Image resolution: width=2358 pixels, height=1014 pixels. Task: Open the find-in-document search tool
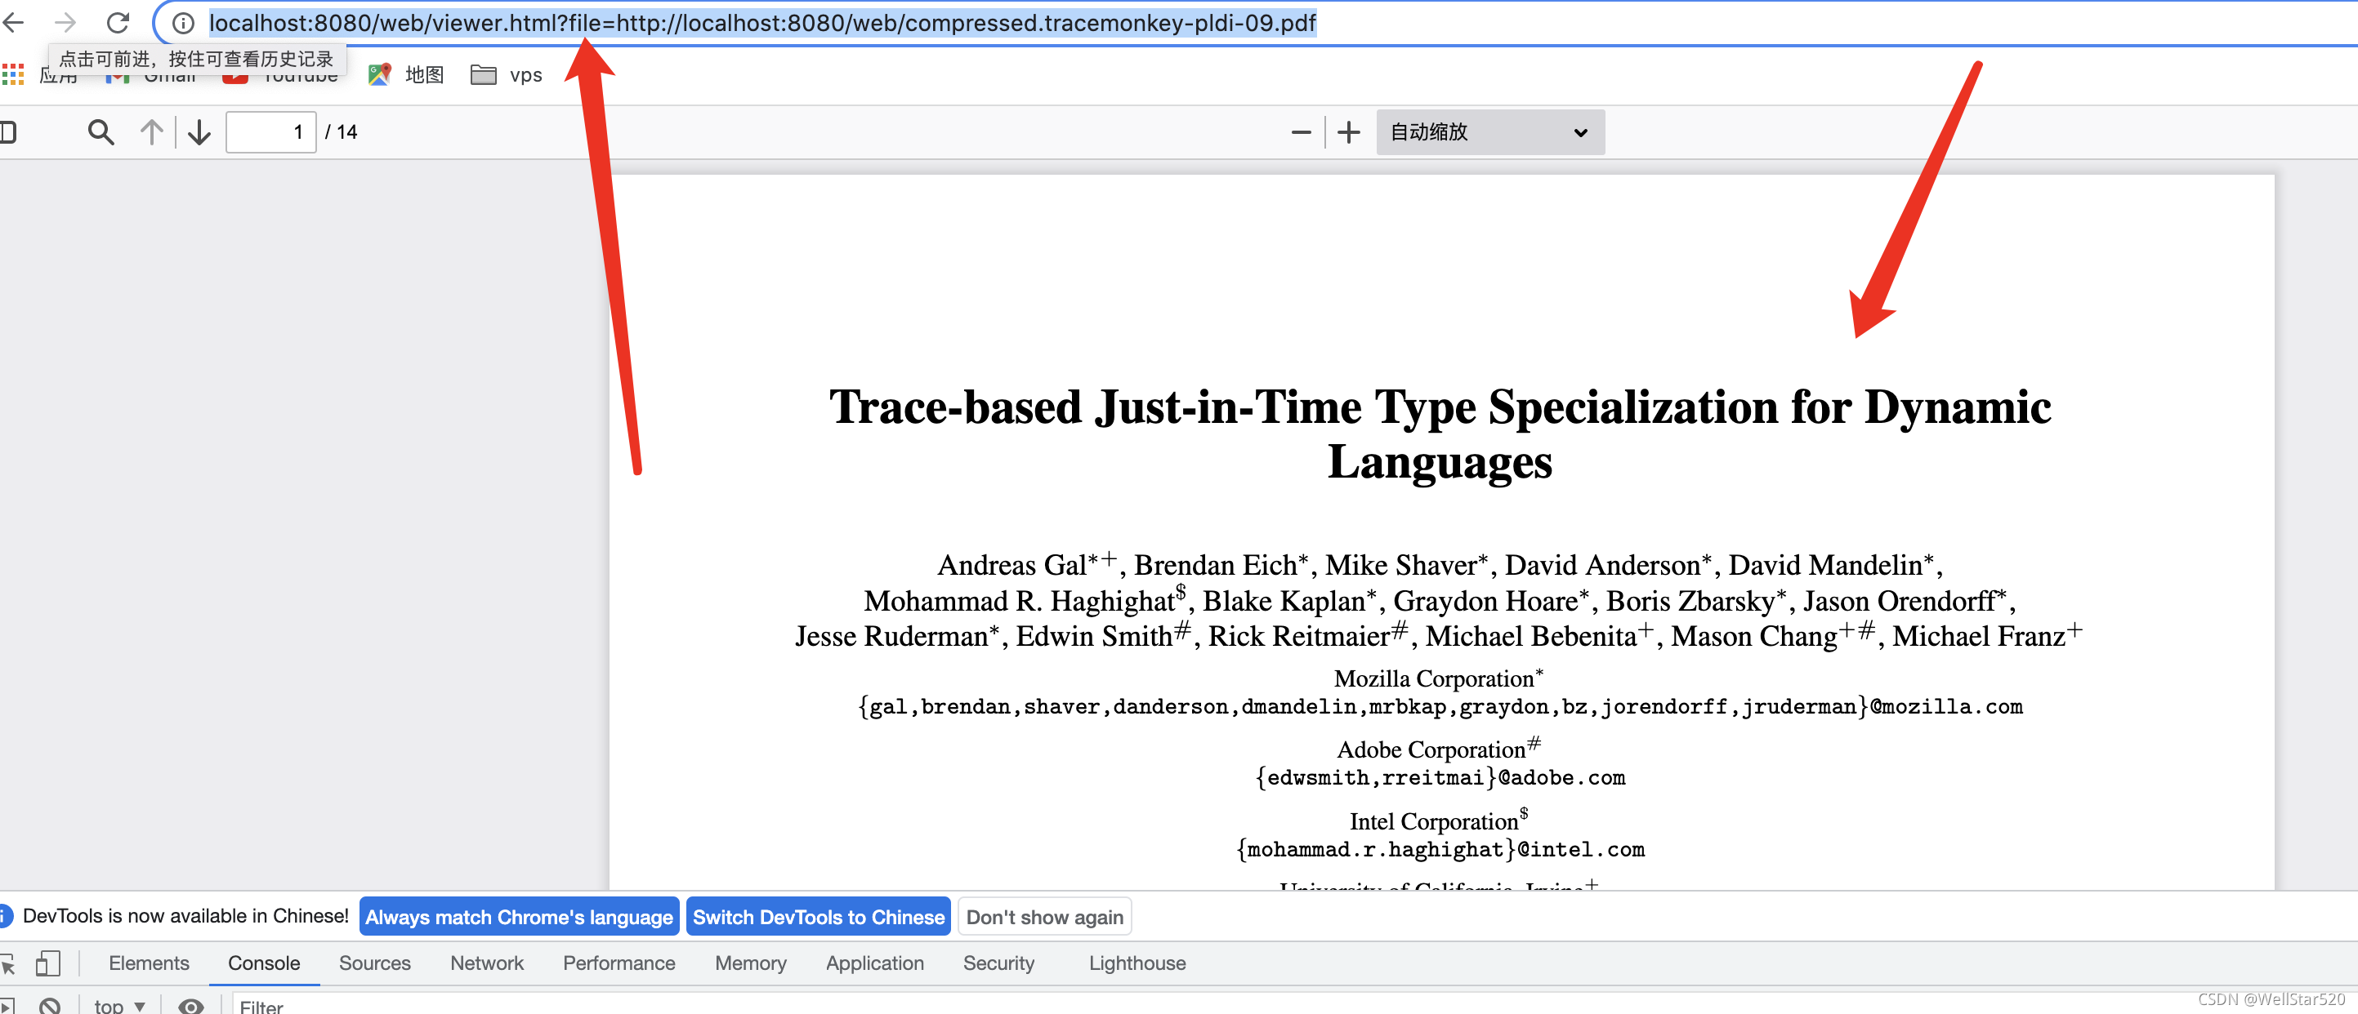100,132
